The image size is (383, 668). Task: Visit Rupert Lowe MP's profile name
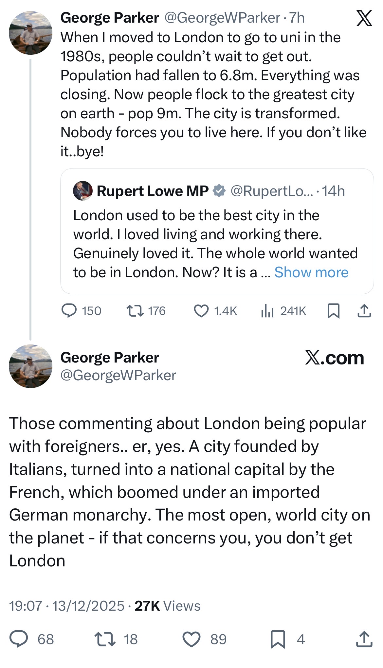tap(153, 191)
